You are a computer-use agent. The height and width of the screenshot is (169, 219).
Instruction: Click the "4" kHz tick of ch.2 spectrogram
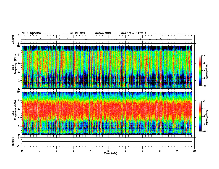(19, 118)
